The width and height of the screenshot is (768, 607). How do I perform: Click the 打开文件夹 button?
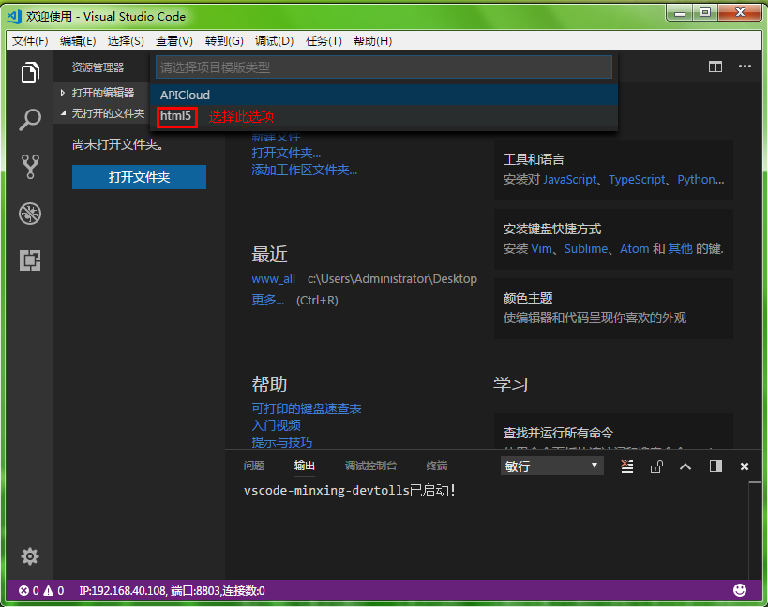(138, 176)
